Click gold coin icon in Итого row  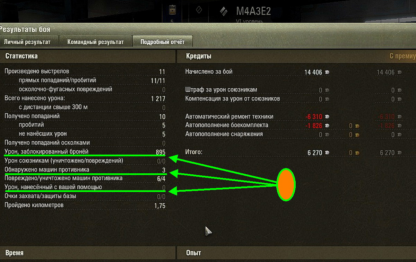coord(357,152)
